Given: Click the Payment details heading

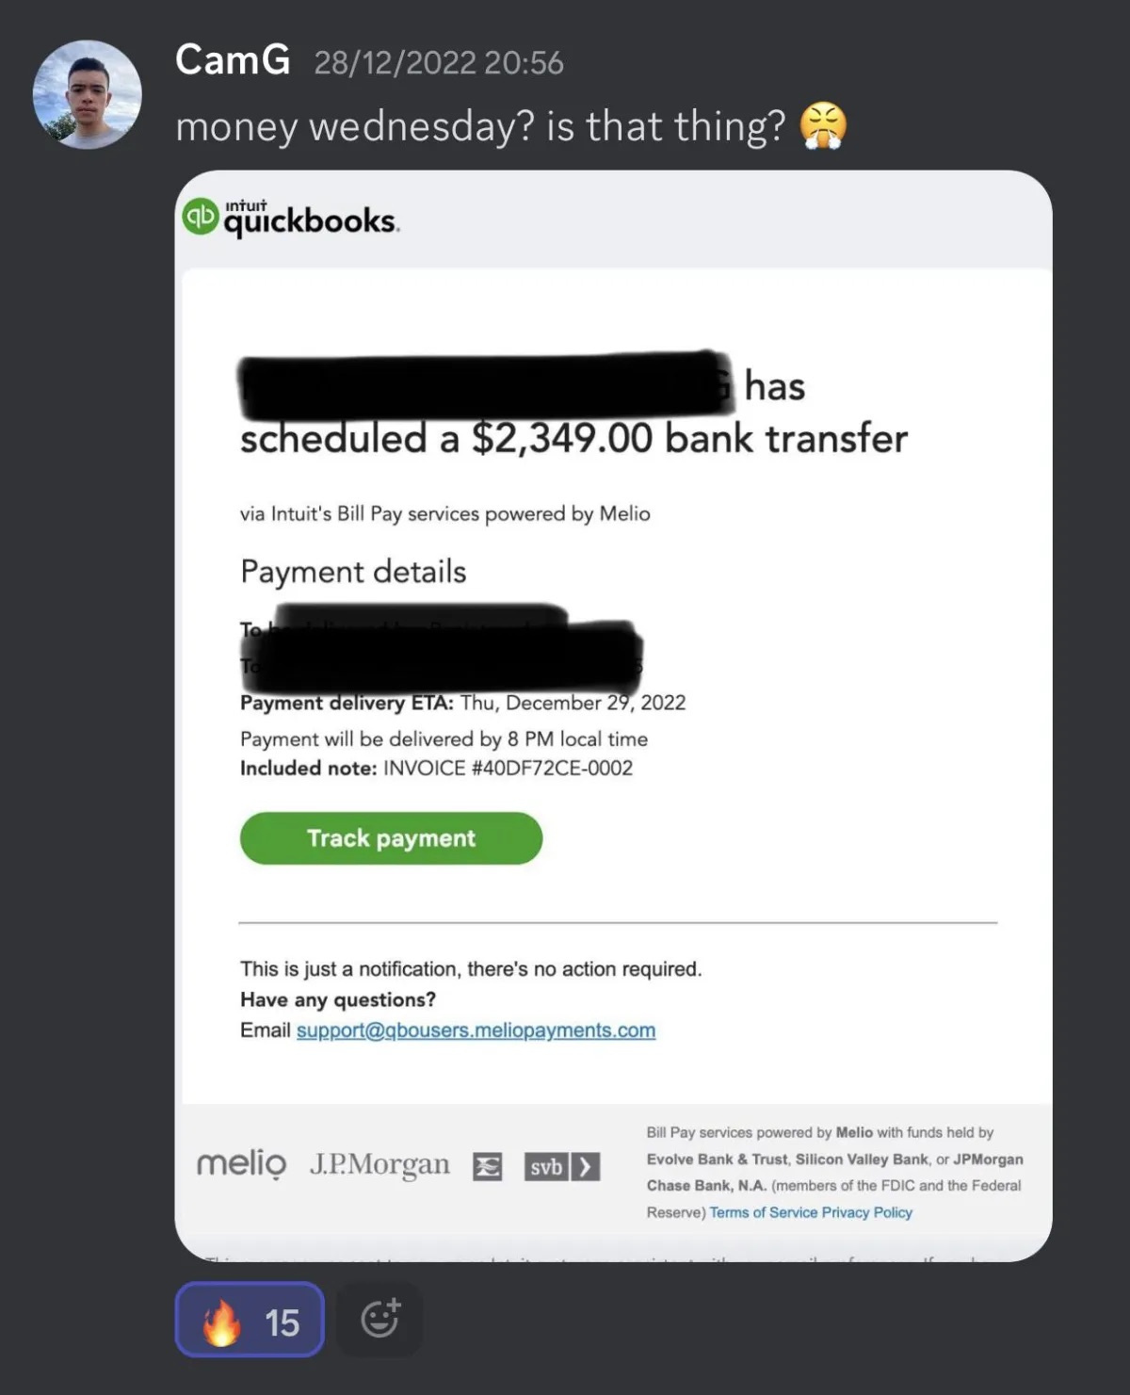Looking at the screenshot, I should click(353, 572).
